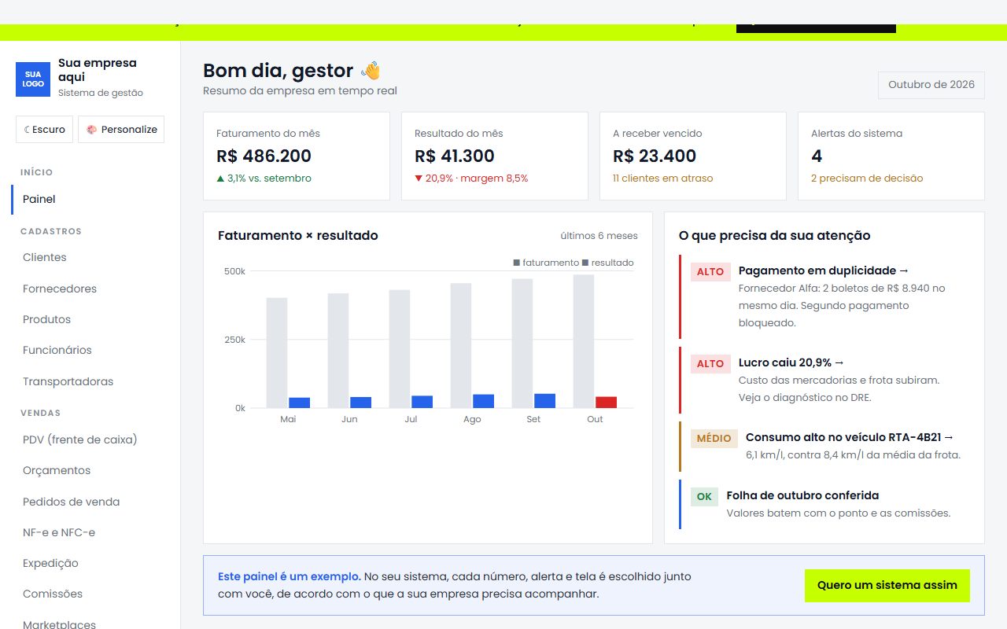Click the 500k axis label in chart
Image resolution: width=1007 pixels, height=629 pixels.
(x=234, y=271)
